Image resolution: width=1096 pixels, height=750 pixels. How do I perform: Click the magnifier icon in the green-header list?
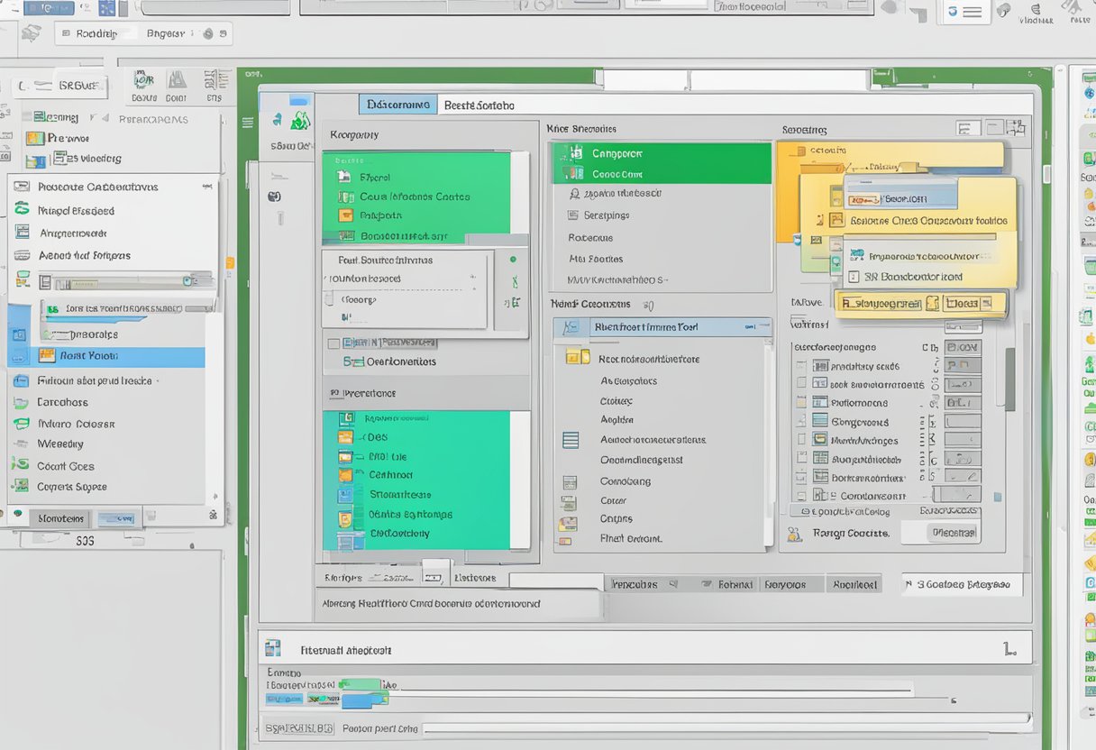click(574, 194)
